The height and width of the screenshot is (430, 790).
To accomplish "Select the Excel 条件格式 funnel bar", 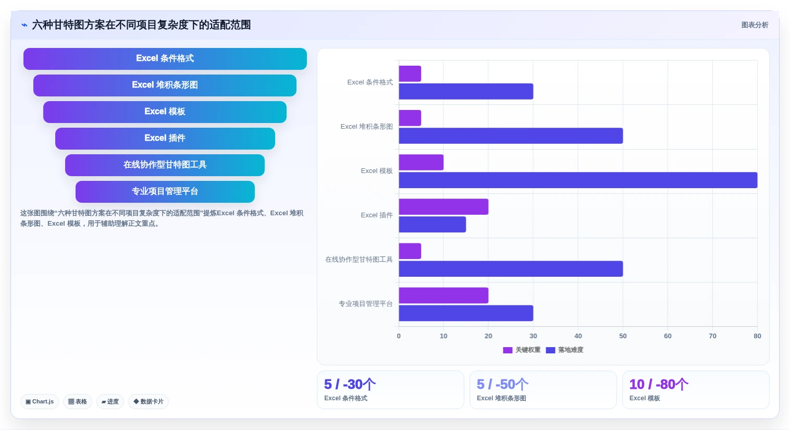I will pyautogui.click(x=165, y=59).
